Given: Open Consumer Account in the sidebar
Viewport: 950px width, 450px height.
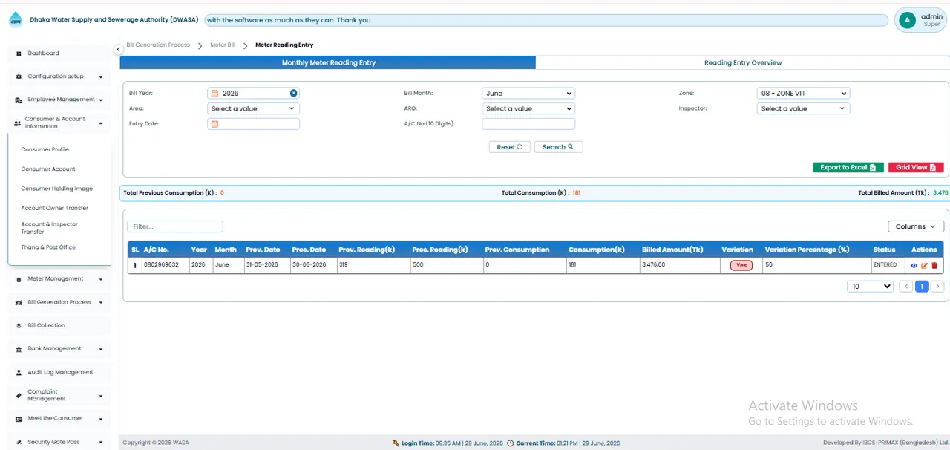Looking at the screenshot, I should coord(48,169).
